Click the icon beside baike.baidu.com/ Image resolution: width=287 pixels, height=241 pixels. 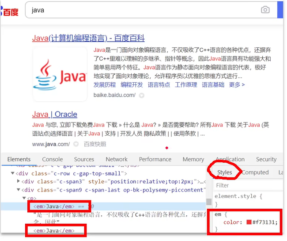(141, 96)
